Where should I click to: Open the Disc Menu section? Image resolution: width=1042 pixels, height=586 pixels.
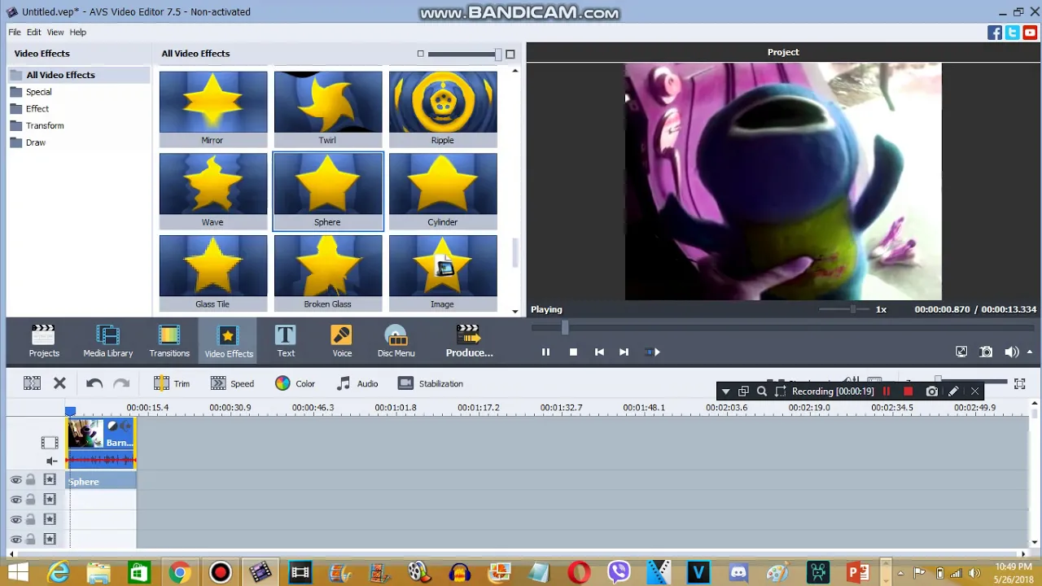tap(396, 341)
